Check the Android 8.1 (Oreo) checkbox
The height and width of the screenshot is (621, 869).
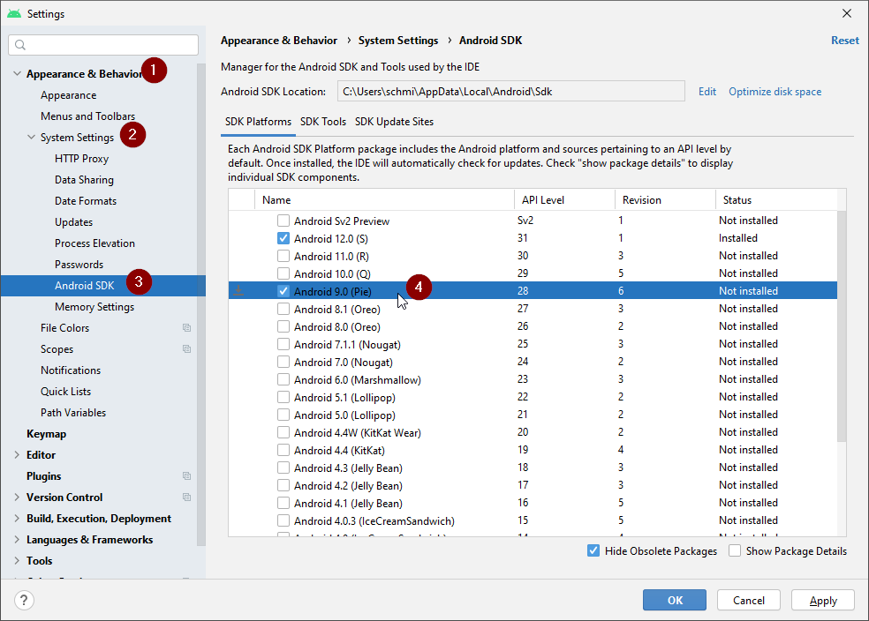tap(283, 308)
